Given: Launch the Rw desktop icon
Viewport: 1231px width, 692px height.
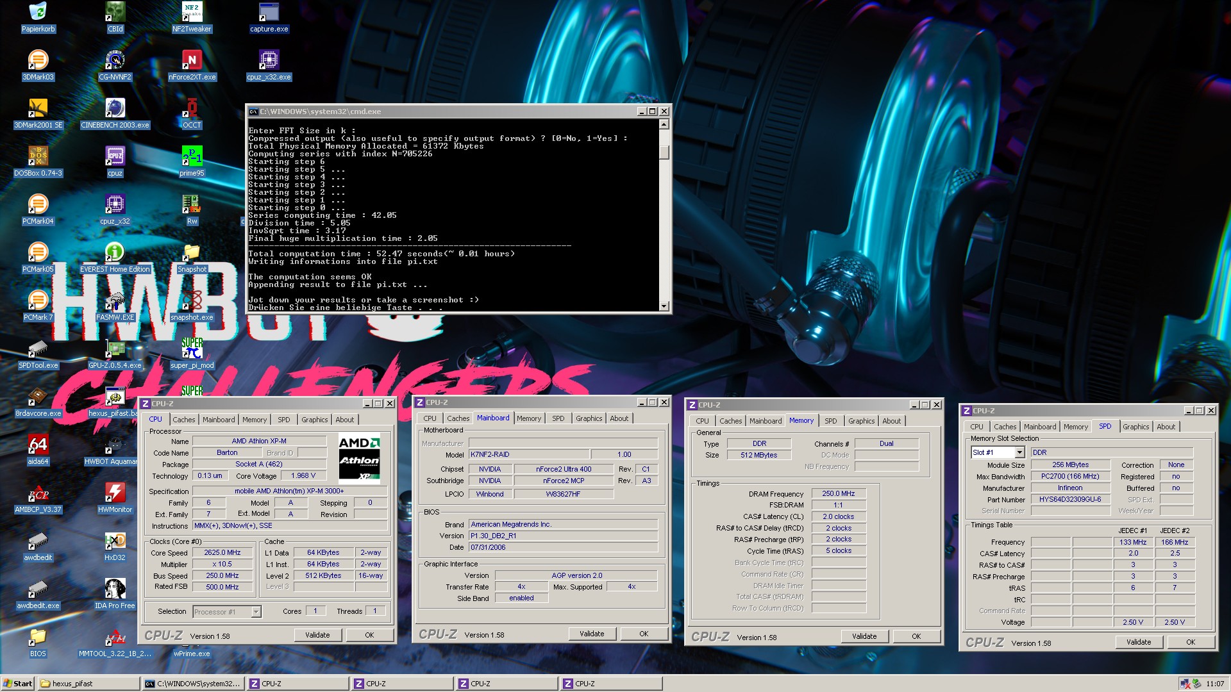Looking at the screenshot, I should (192, 210).
